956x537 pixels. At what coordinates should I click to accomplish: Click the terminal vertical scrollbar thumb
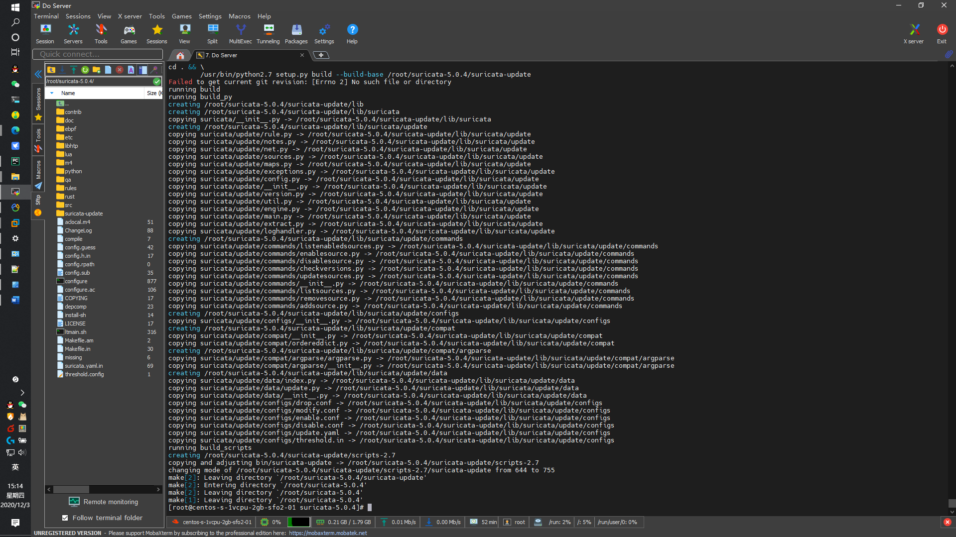[952, 503]
